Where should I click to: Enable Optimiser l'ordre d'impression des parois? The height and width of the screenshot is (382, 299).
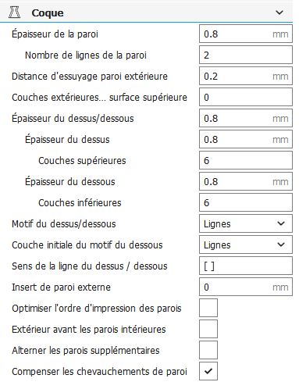[208, 308]
